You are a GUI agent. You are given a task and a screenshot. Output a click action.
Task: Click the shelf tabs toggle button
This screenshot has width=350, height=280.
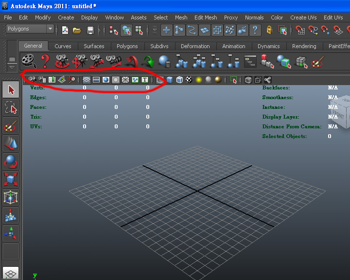pos(12,59)
